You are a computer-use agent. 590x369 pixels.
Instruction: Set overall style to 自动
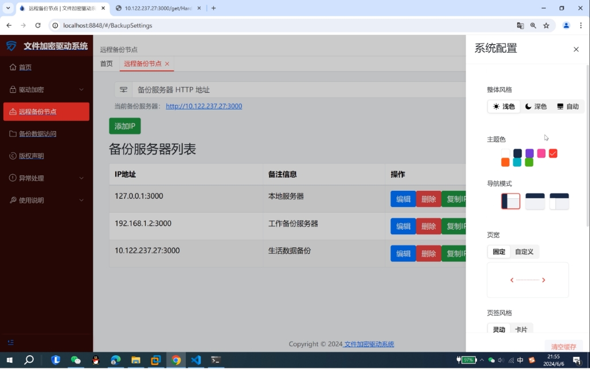[568, 107]
